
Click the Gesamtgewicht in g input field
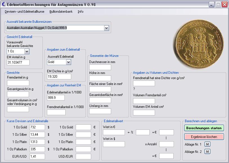tap(18, 94)
